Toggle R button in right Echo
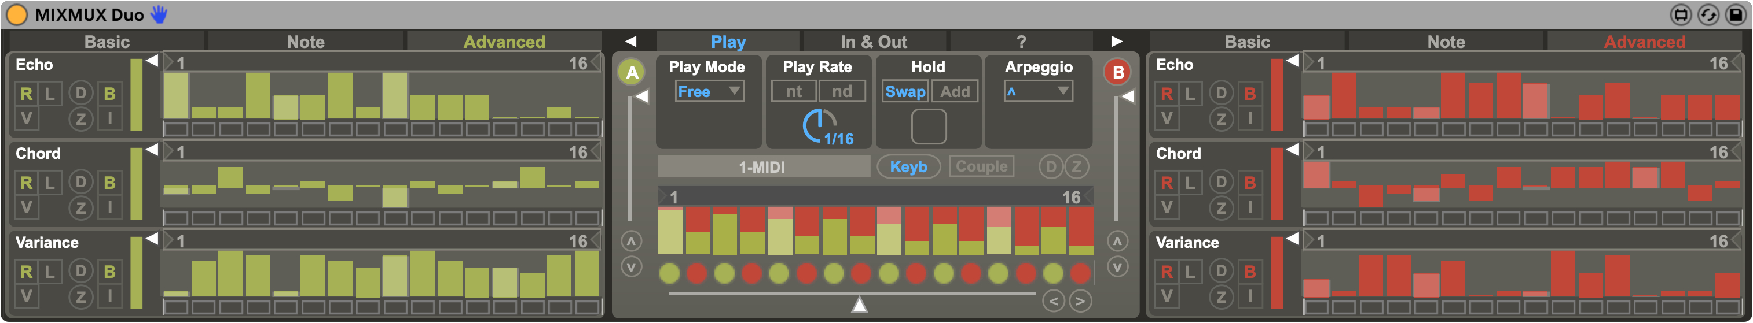 (1167, 94)
